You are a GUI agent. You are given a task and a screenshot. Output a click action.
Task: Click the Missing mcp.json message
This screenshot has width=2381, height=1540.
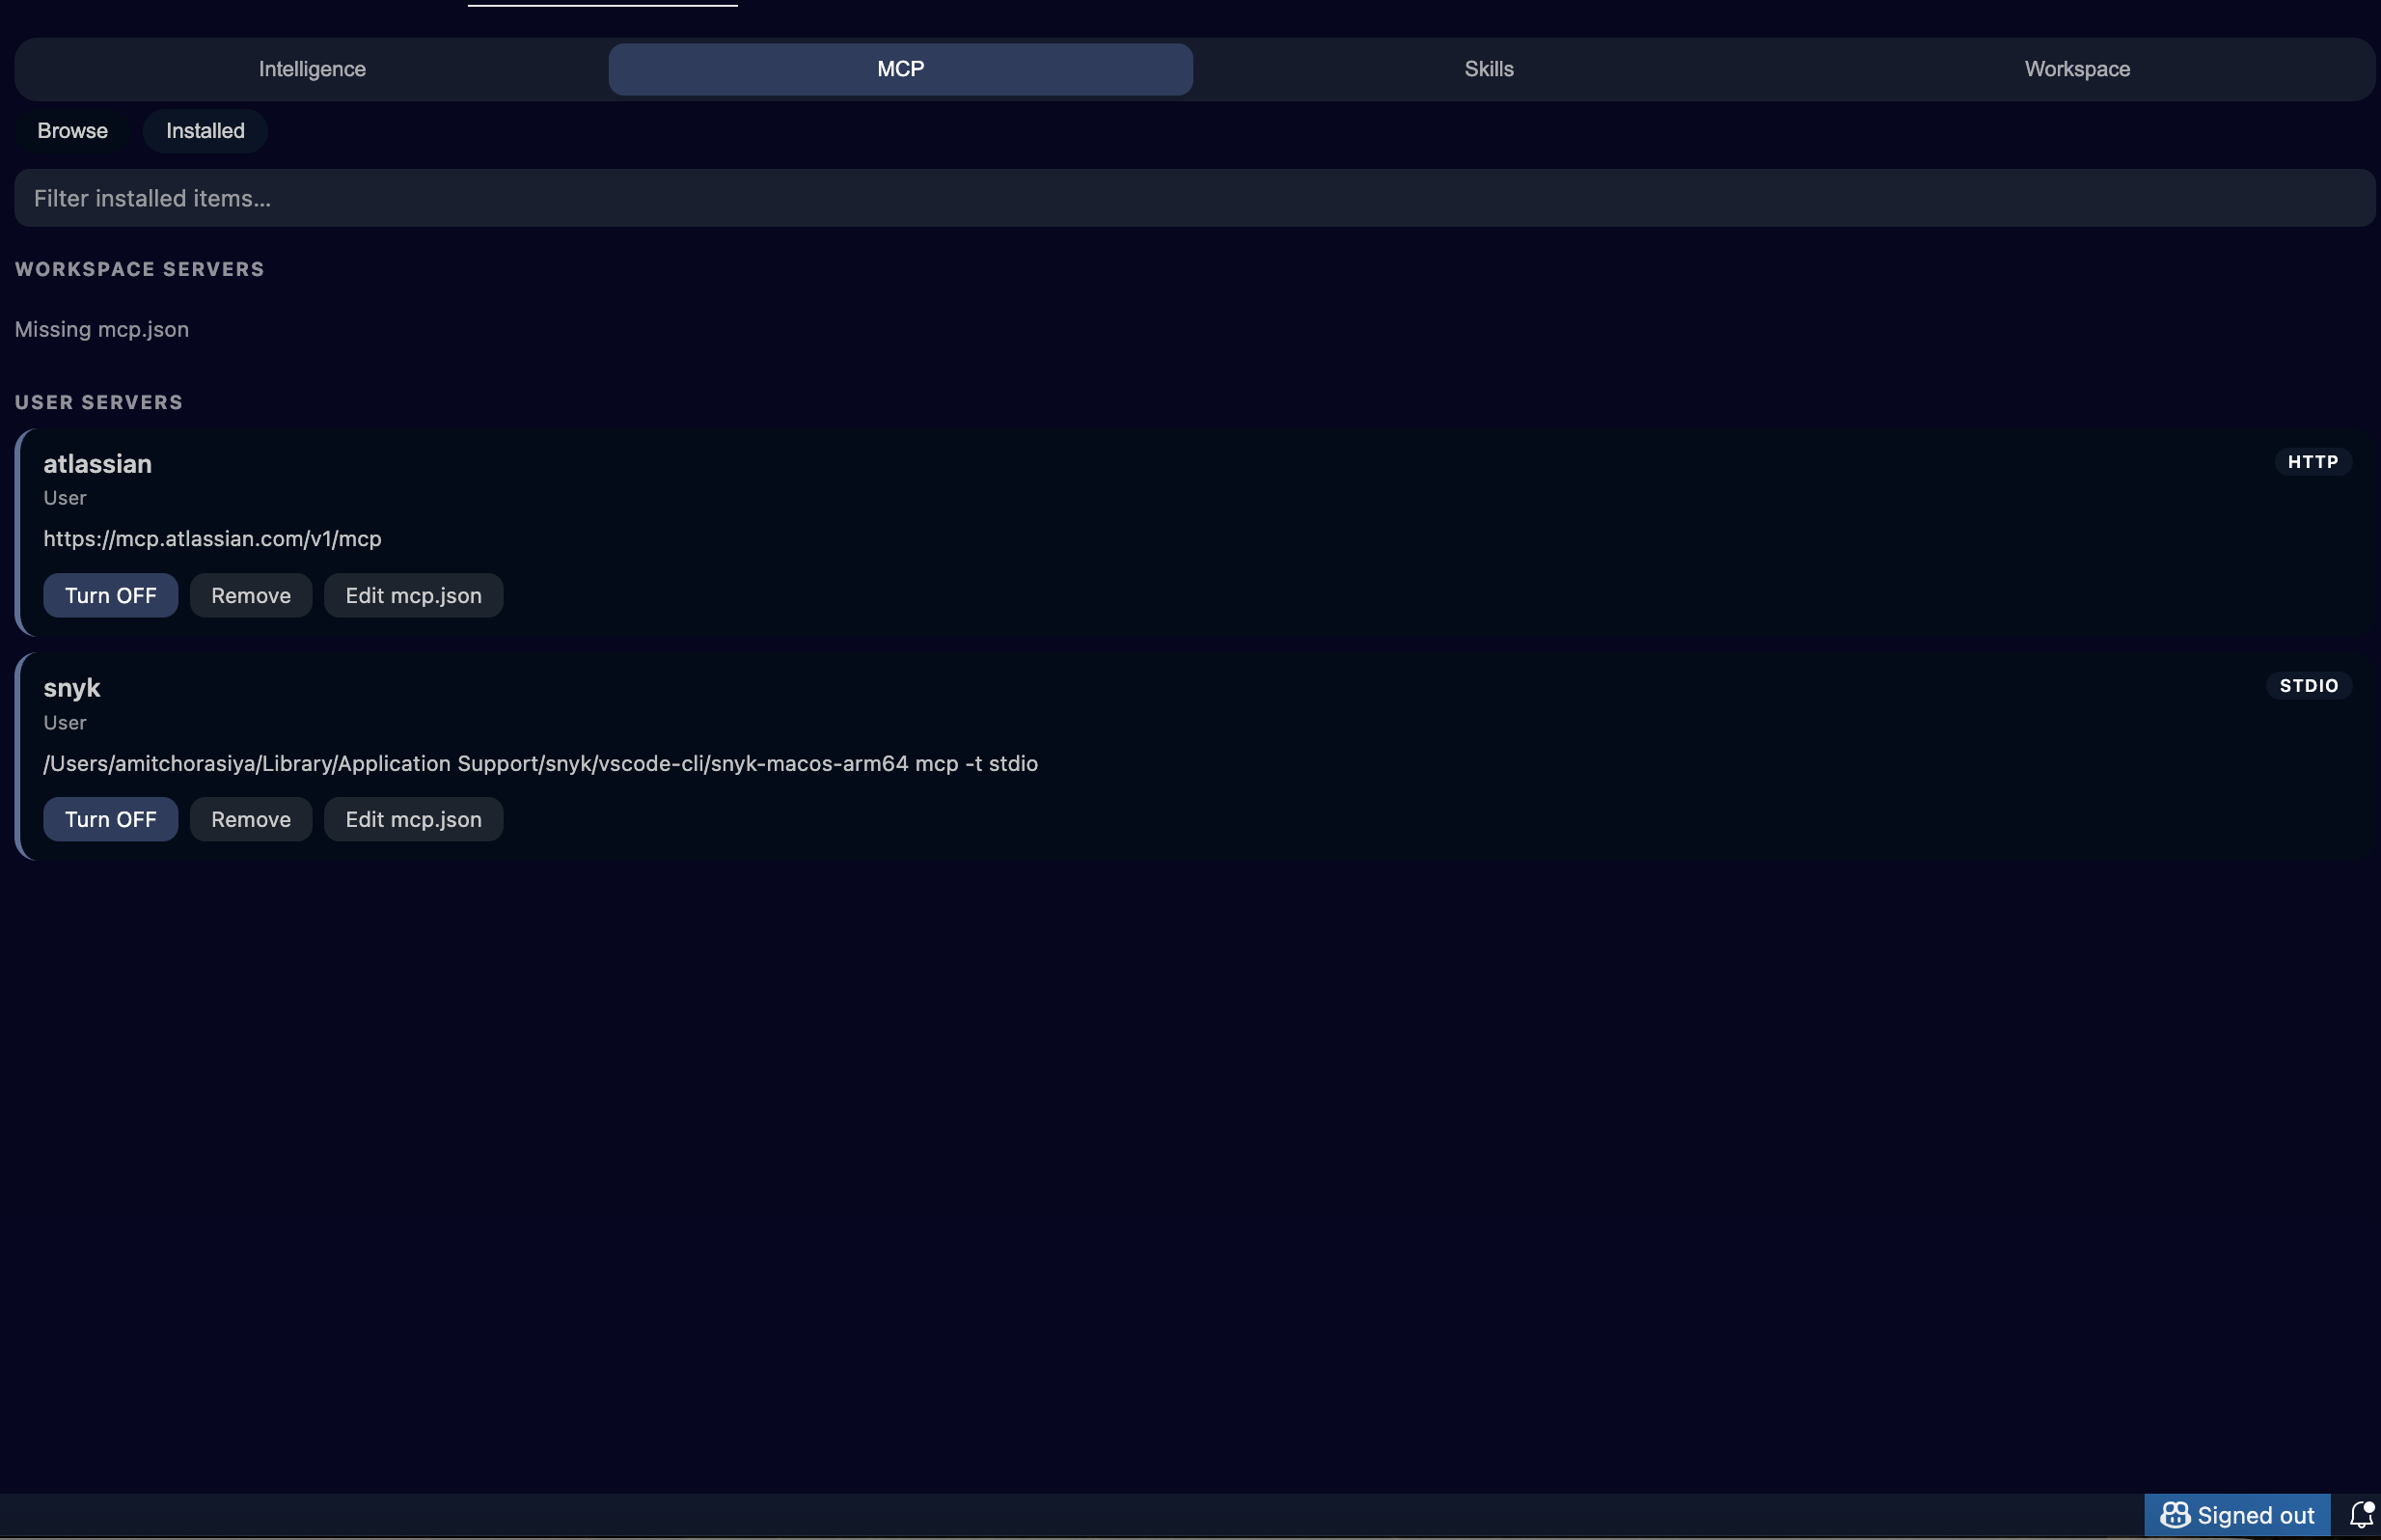(x=101, y=329)
